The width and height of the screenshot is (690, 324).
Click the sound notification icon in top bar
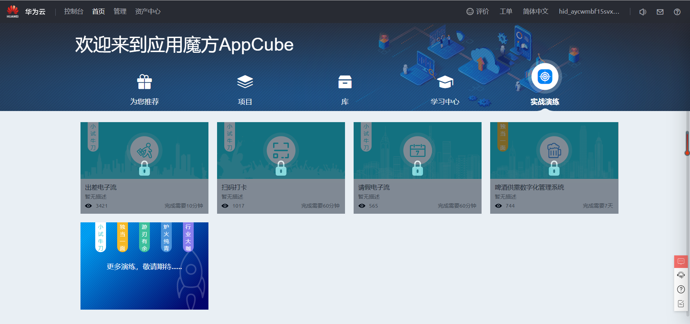point(643,11)
